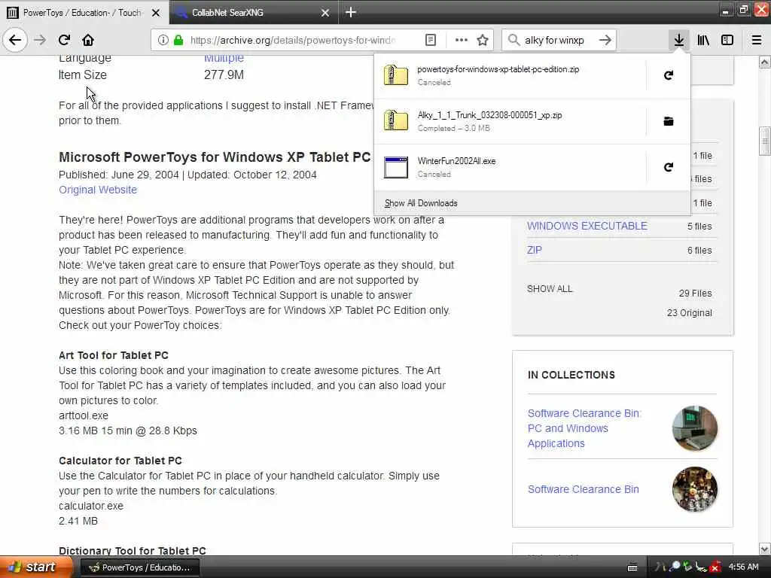Open the Windows start menu
Image resolution: width=771 pixels, height=578 pixels.
[x=35, y=567]
